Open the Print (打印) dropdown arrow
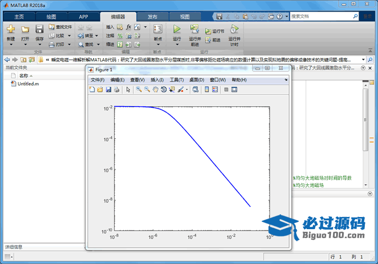Image resolution: width=378 pixels, height=264 pixels. [69, 44]
